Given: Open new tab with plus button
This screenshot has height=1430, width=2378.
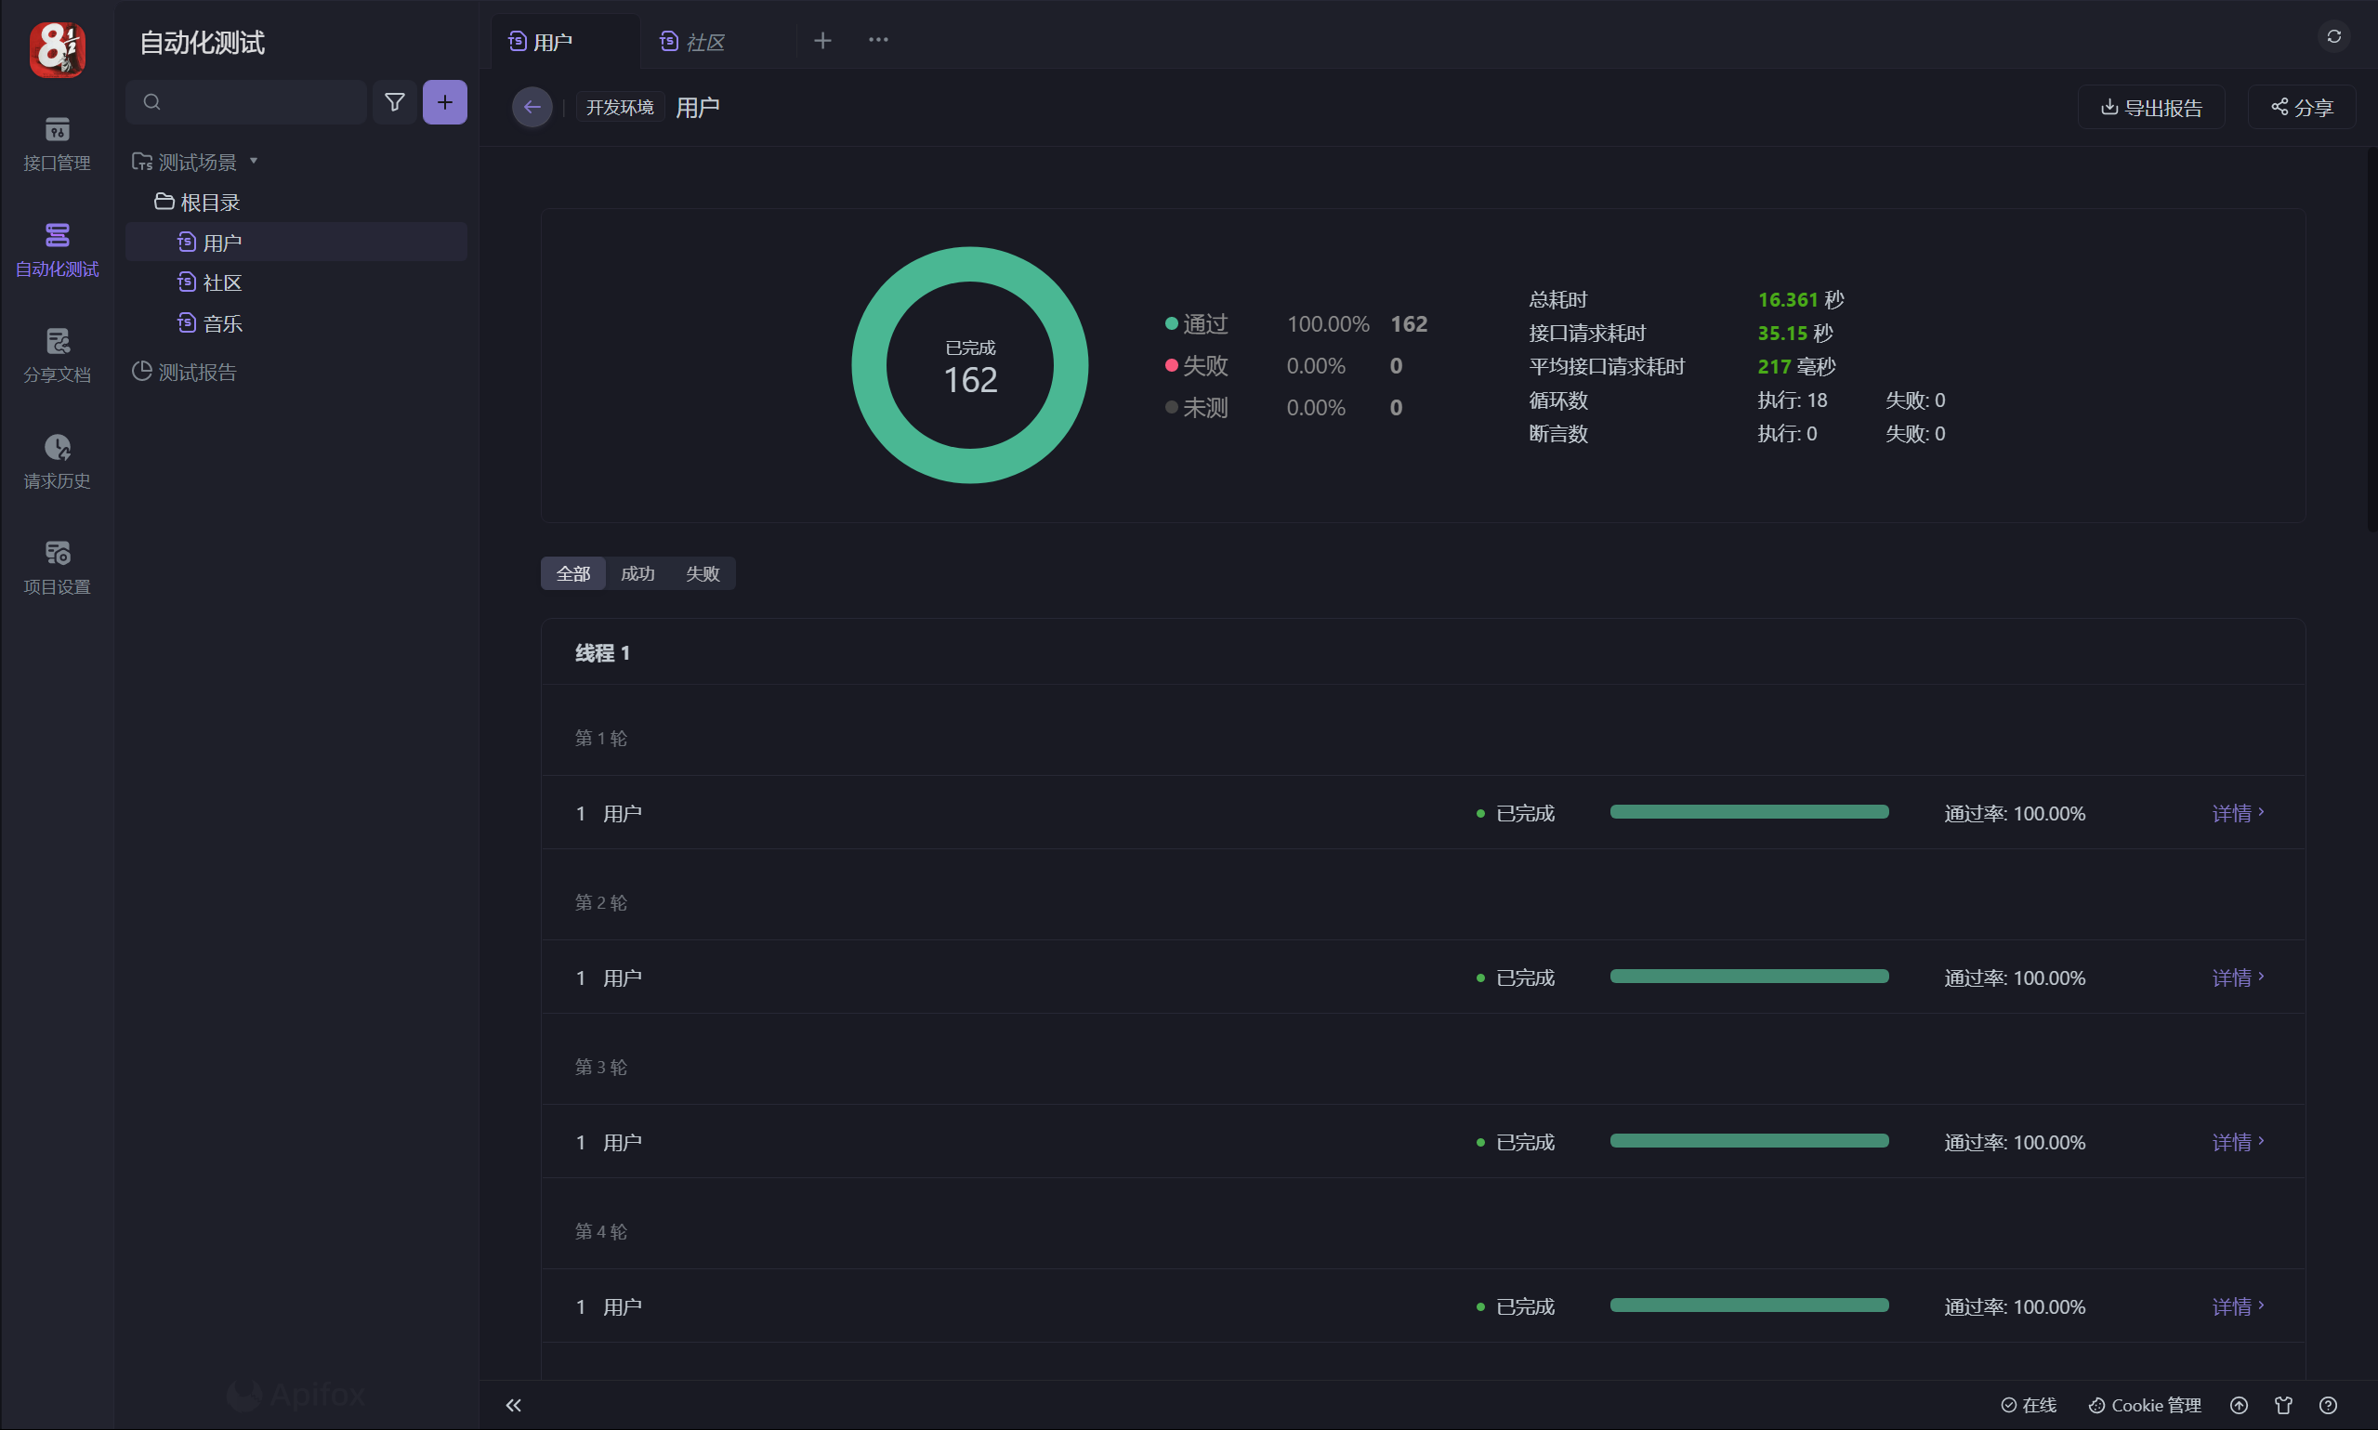Looking at the screenshot, I should [821, 41].
